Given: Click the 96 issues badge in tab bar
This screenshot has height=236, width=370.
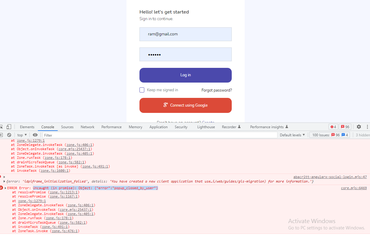Looking at the screenshot, I should (345, 127).
